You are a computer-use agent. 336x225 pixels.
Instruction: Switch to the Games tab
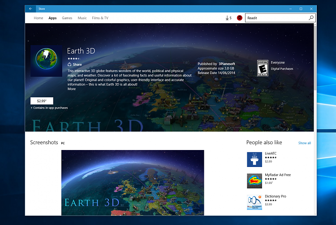[67, 18]
